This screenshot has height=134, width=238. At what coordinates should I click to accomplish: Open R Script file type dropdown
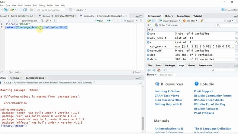138,72
